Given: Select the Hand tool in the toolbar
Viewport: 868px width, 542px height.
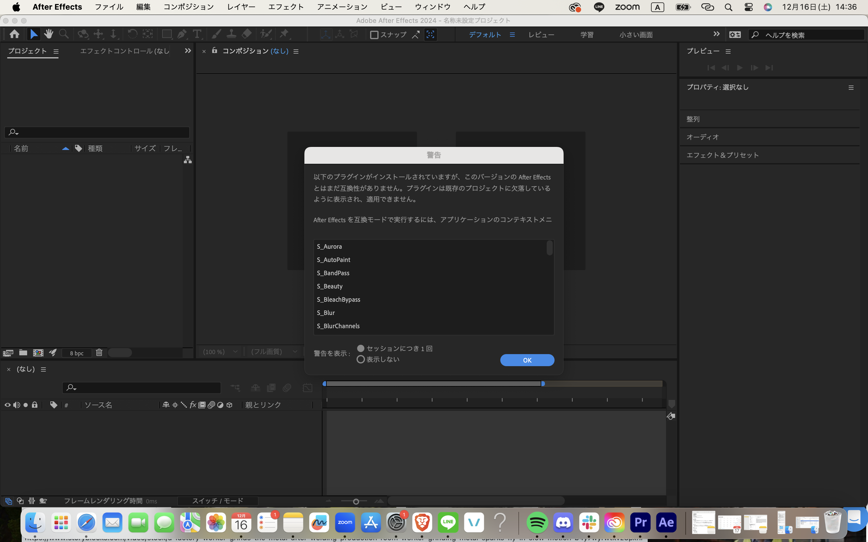Looking at the screenshot, I should point(49,34).
